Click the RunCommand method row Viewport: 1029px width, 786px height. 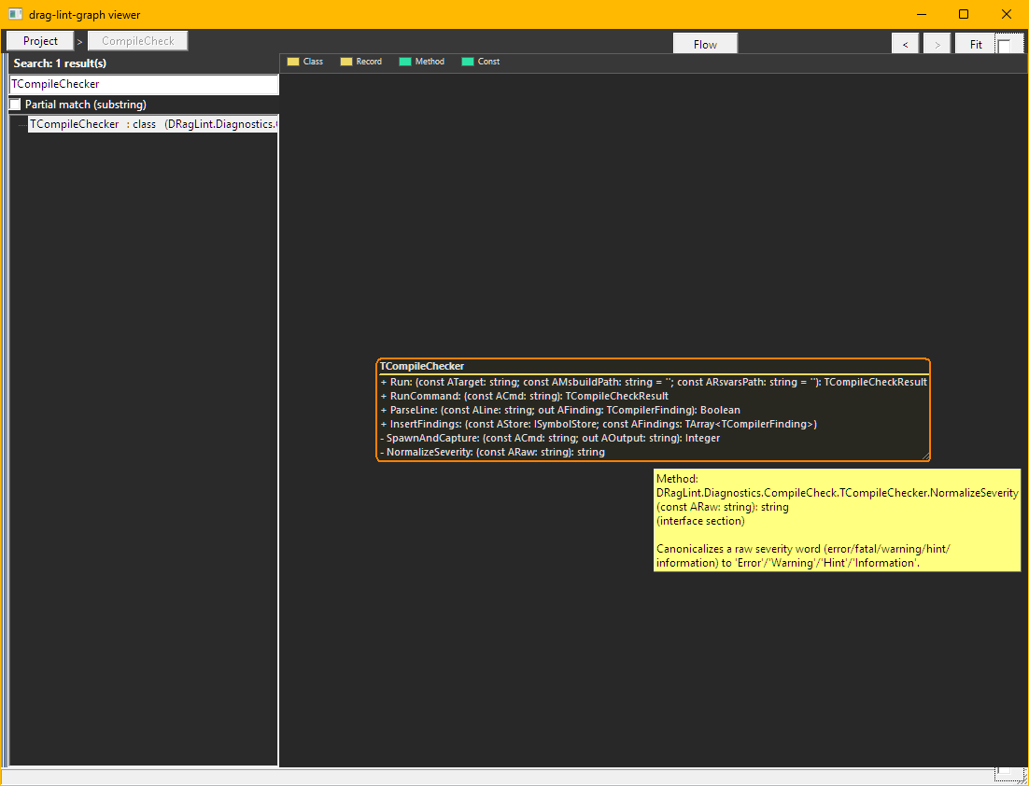click(654, 396)
